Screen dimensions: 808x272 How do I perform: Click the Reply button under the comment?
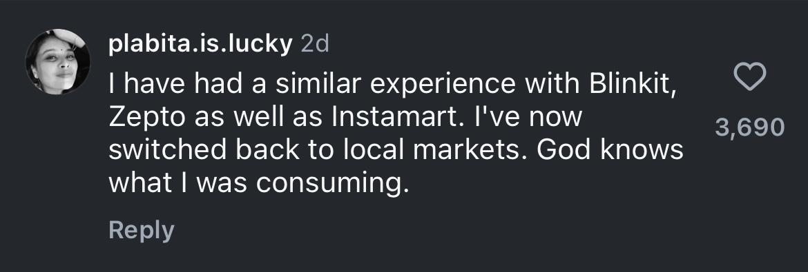[x=142, y=231]
